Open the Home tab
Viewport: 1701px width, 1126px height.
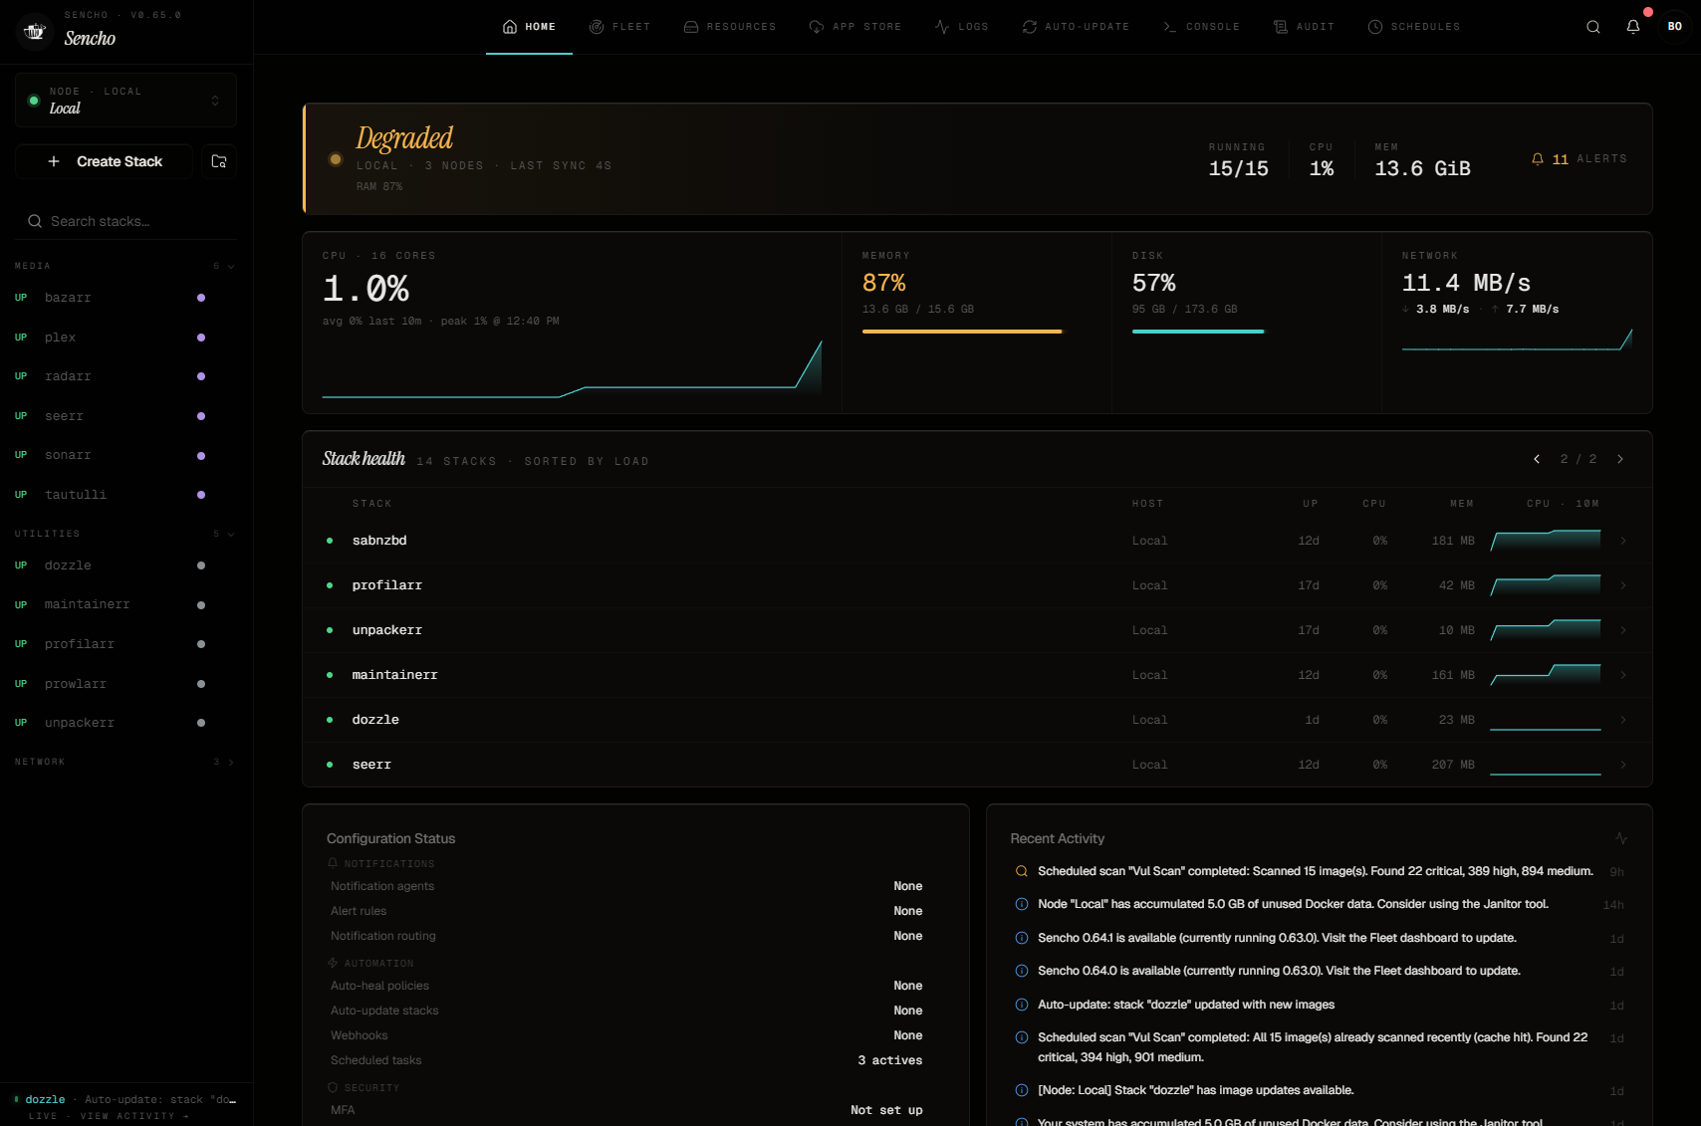coord(529,27)
